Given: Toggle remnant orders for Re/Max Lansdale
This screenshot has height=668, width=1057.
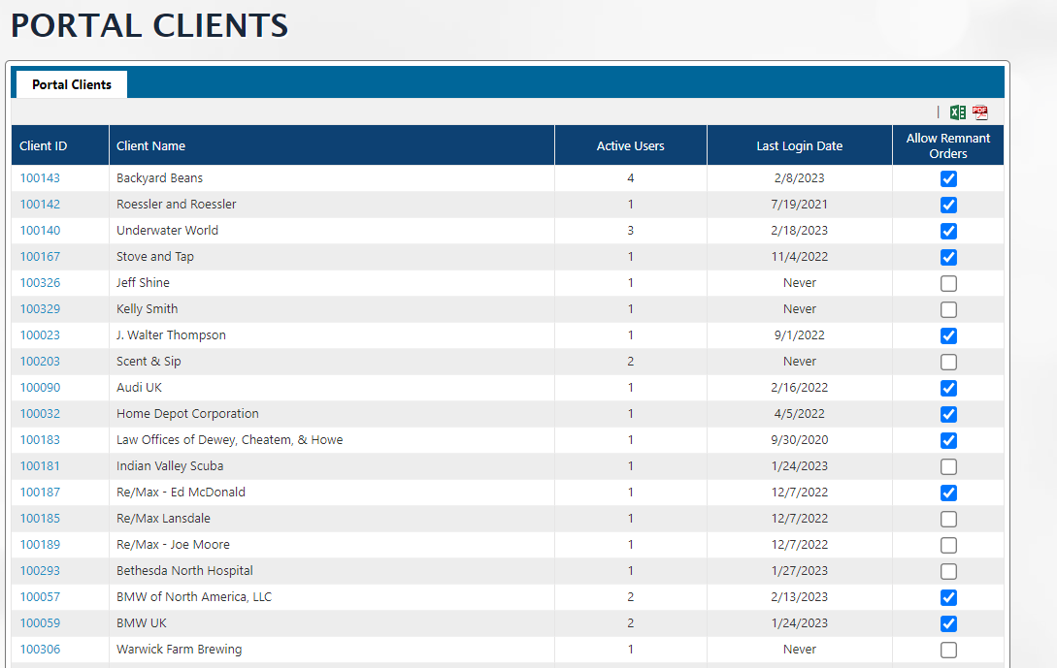Looking at the screenshot, I should tap(948, 519).
